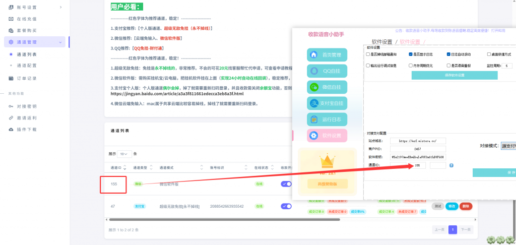
Task: Click the 支付宝 tag in row 47
Action: point(140,206)
